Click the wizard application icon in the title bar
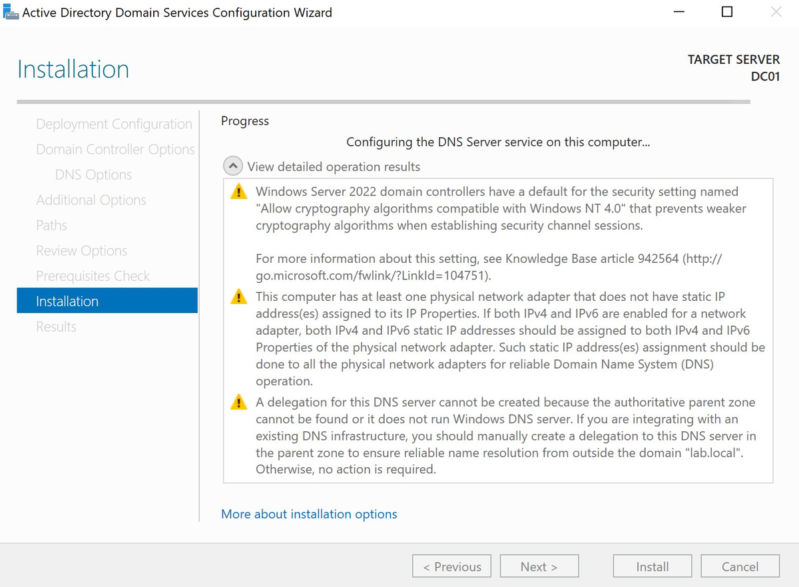 (11, 11)
